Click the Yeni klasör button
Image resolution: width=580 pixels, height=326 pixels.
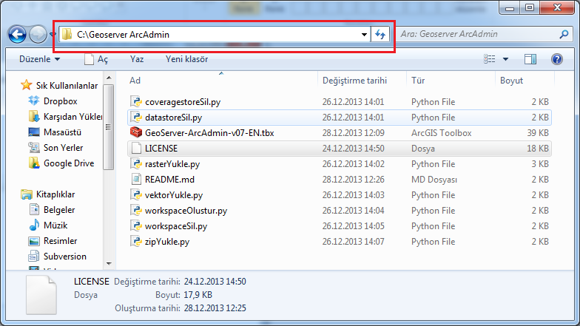(186, 59)
